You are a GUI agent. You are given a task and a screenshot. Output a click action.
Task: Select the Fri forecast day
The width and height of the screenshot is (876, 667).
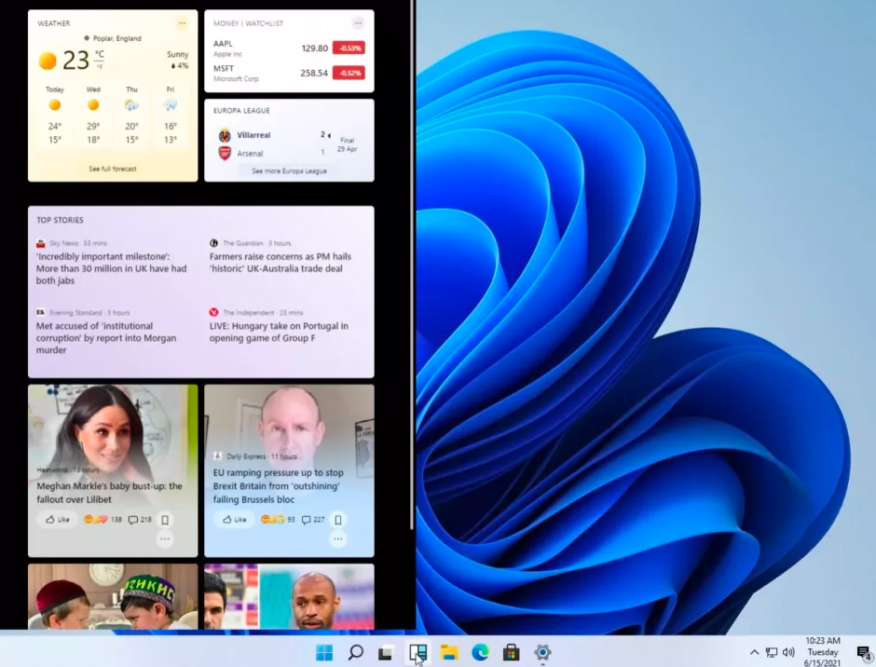click(171, 116)
